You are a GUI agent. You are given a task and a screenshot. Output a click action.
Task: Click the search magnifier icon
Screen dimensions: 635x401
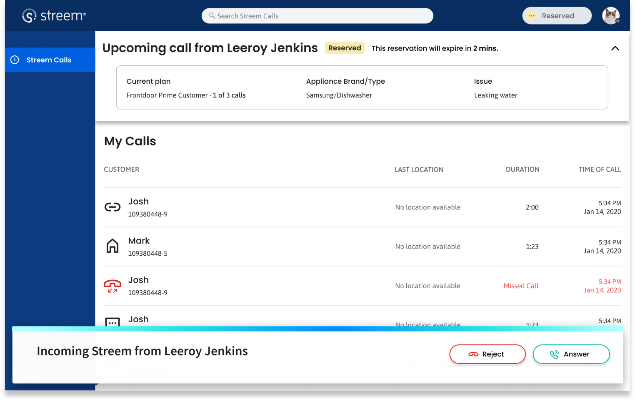[212, 16]
